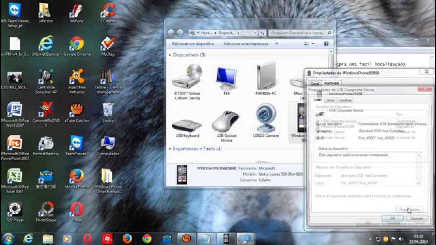
Task: Go back in the devices window
Action: coord(171,33)
